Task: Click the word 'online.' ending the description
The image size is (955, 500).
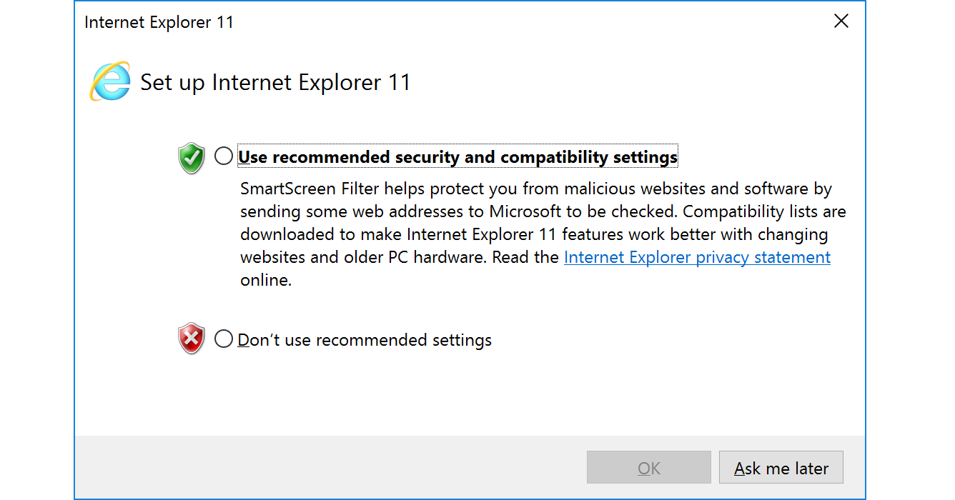Action: pos(266,280)
